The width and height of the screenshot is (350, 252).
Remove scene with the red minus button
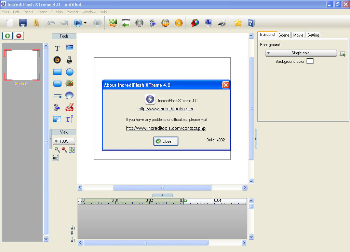tap(19, 36)
